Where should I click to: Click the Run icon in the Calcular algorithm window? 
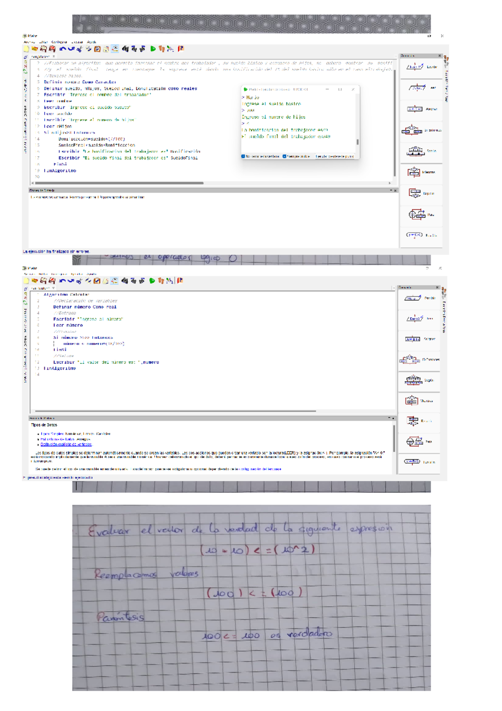click(152, 281)
